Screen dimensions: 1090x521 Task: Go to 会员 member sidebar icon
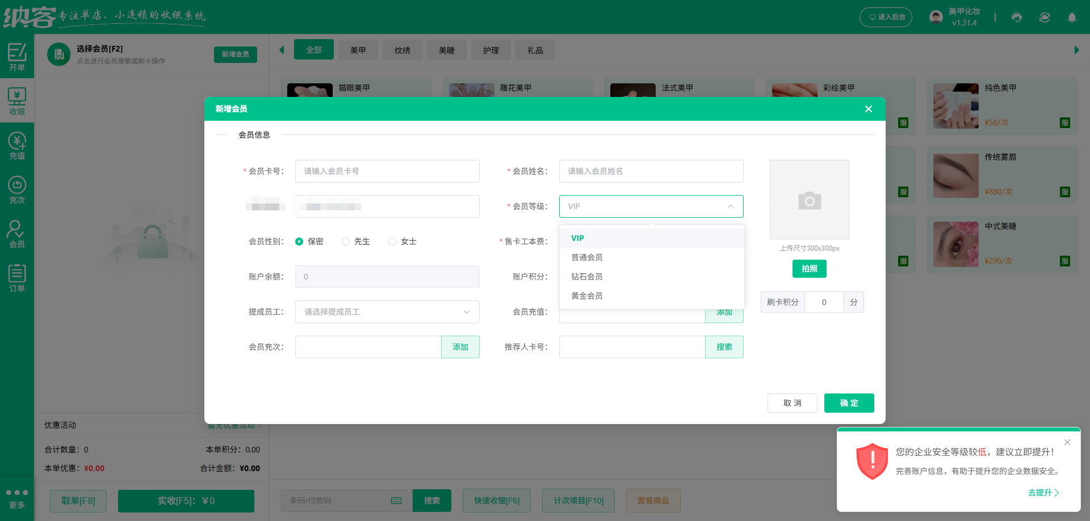point(17,234)
